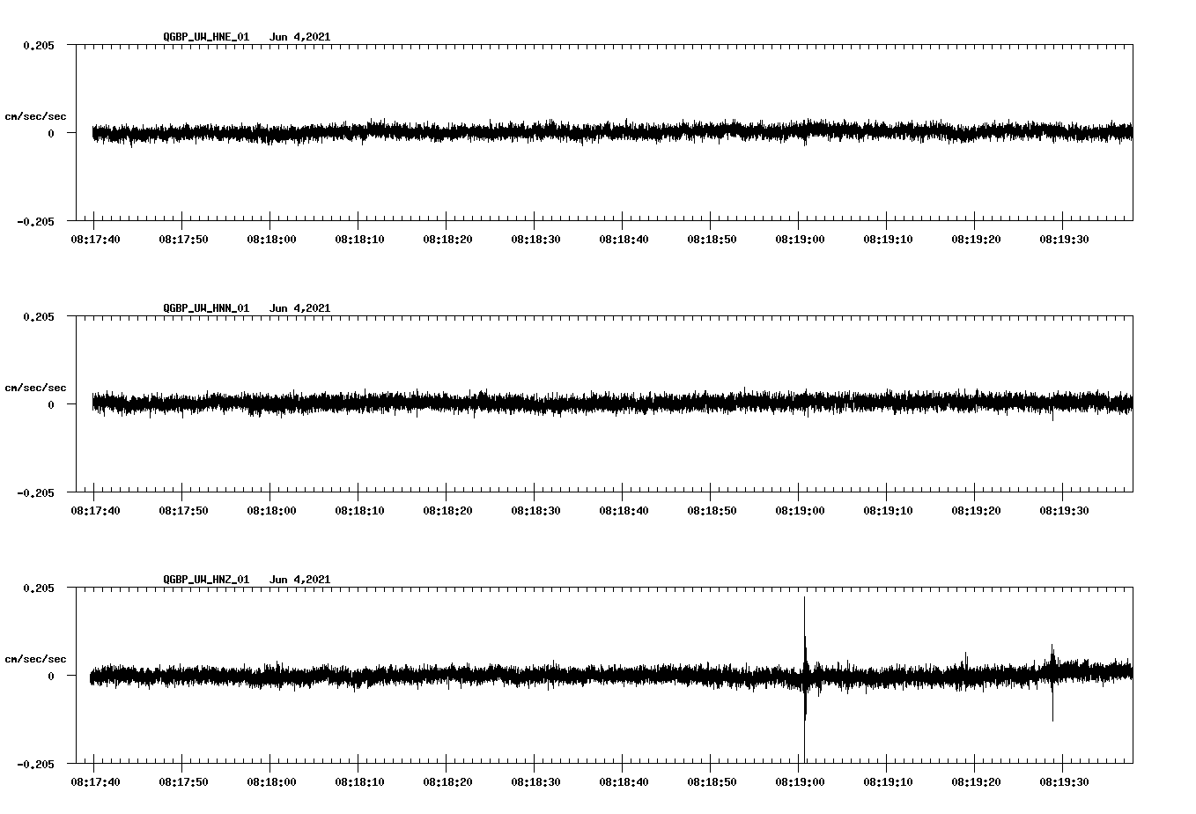Image resolution: width=1196 pixels, height=814 pixels.
Task: Click the 08:18:50 time label under HNE plot
Action: (x=712, y=240)
